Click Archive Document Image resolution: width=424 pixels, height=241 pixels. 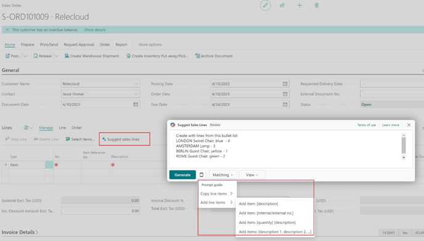pos(214,56)
